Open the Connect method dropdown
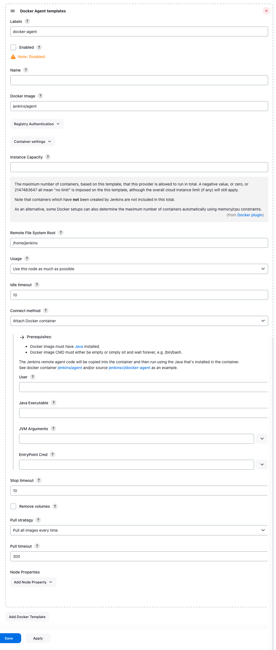This screenshot has width=276, height=650. coord(139,321)
